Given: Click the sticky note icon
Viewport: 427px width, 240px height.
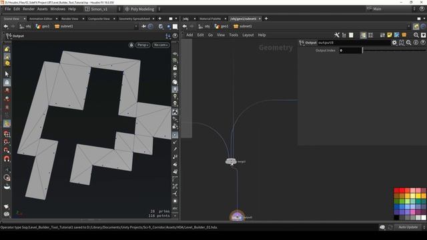Looking at the screenshot, I should (390, 35).
